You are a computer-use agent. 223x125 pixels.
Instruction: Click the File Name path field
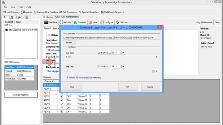coord(111,38)
